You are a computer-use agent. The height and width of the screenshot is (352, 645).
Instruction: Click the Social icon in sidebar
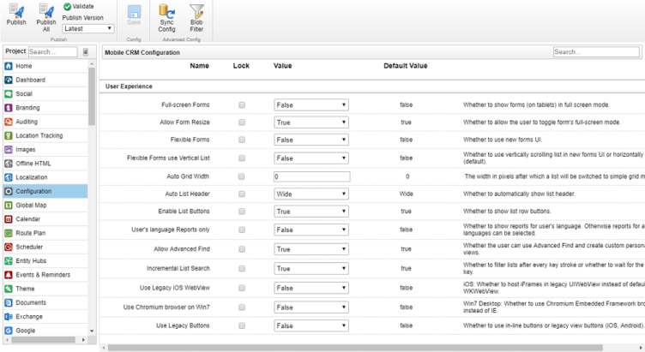9,93
